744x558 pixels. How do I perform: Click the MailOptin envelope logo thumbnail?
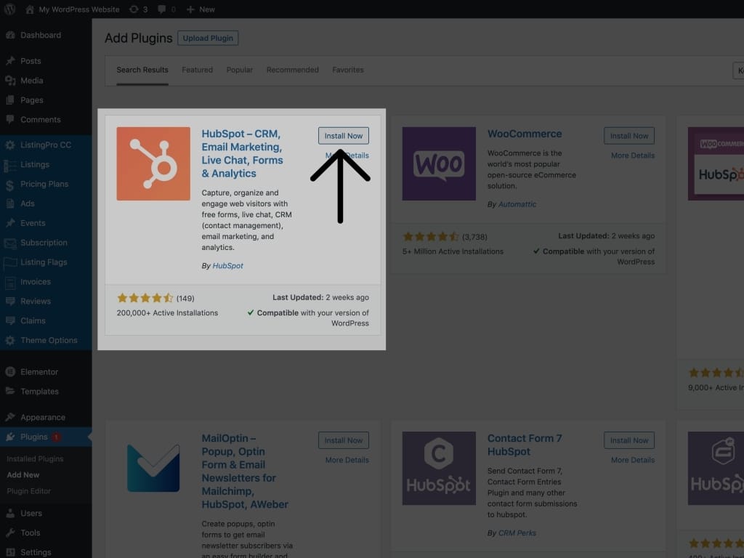(x=153, y=469)
